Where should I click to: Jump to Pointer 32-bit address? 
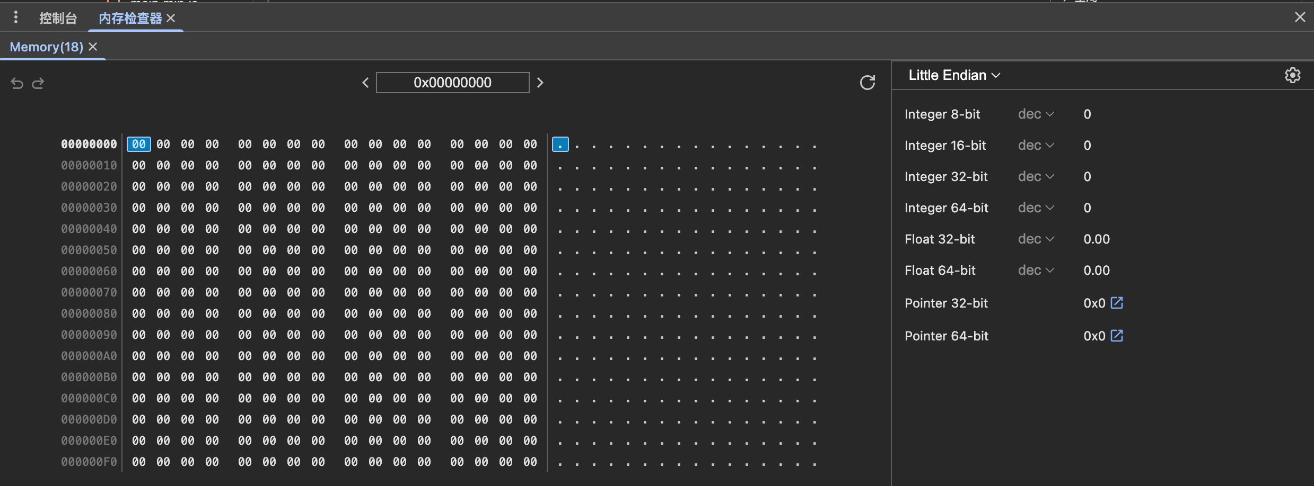tap(1117, 303)
